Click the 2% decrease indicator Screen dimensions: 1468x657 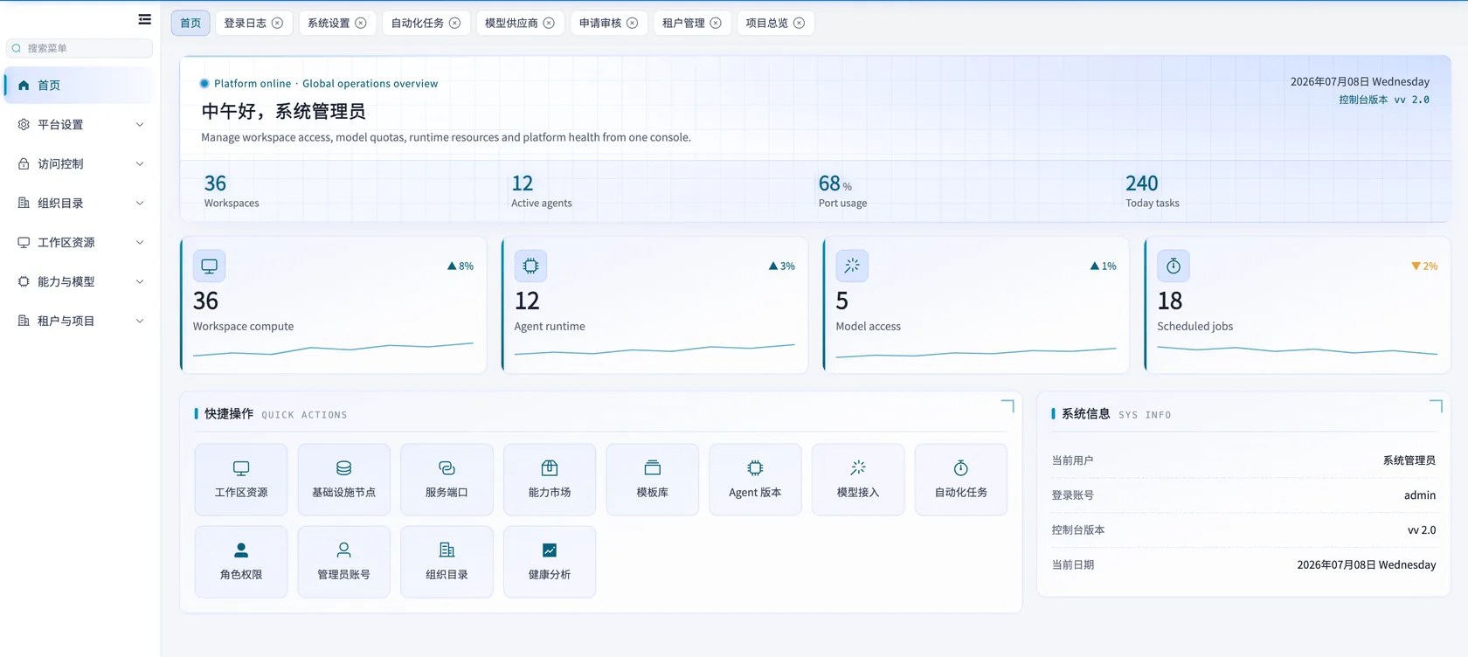(1424, 266)
